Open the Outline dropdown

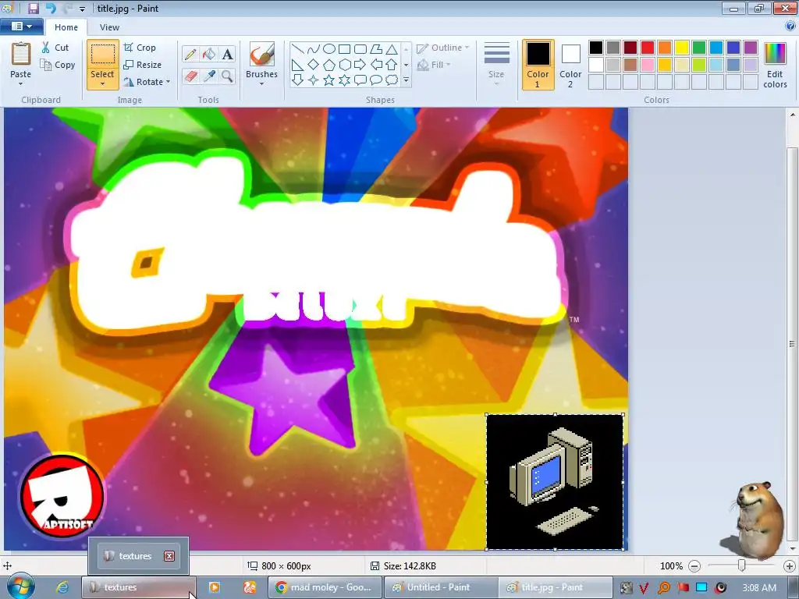point(443,48)
